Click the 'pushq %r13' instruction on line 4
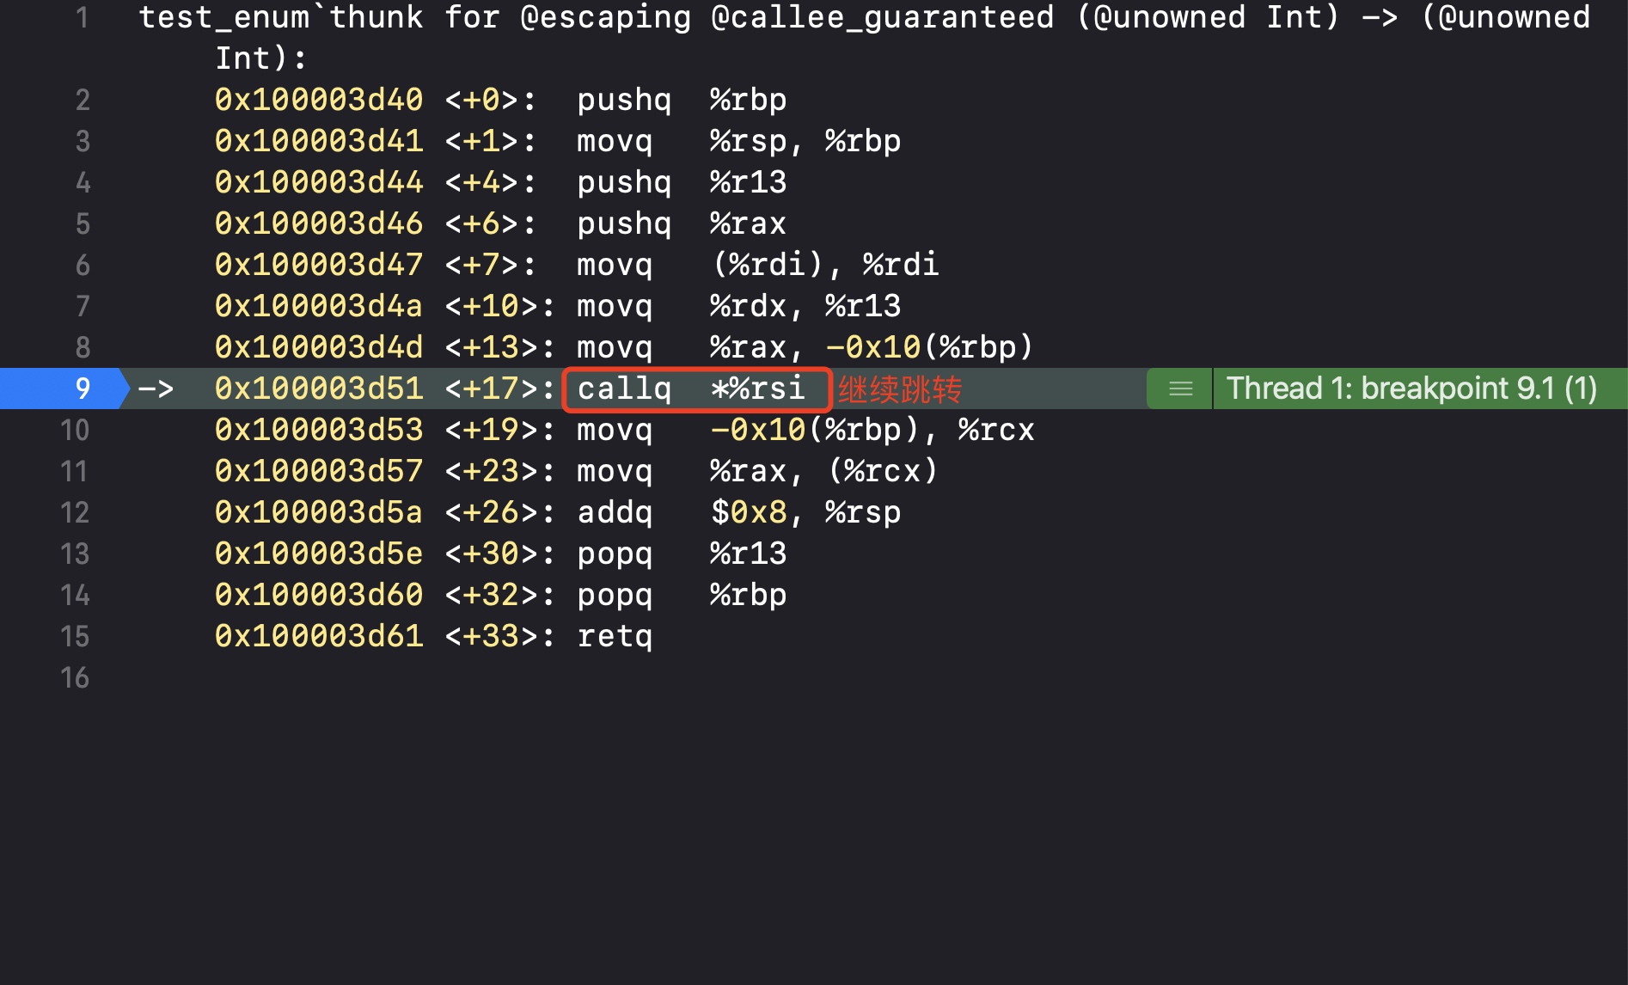 [x=682, y=182]
